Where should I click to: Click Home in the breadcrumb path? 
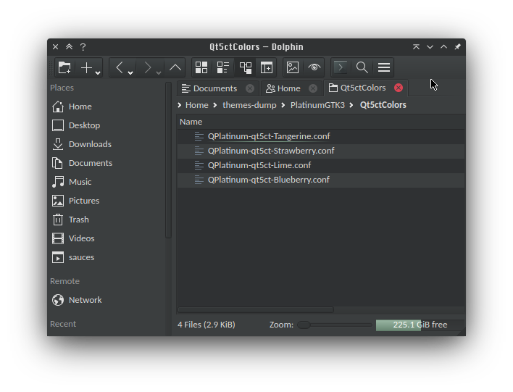[197, 105]
